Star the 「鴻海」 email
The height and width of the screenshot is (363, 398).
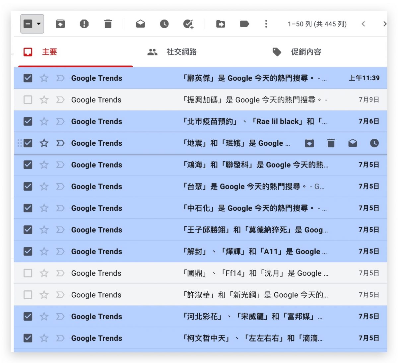(44, 165)
